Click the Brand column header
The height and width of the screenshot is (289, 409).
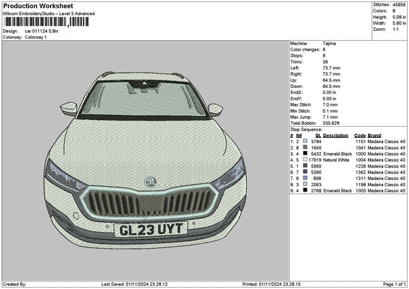tap(374, 136)
